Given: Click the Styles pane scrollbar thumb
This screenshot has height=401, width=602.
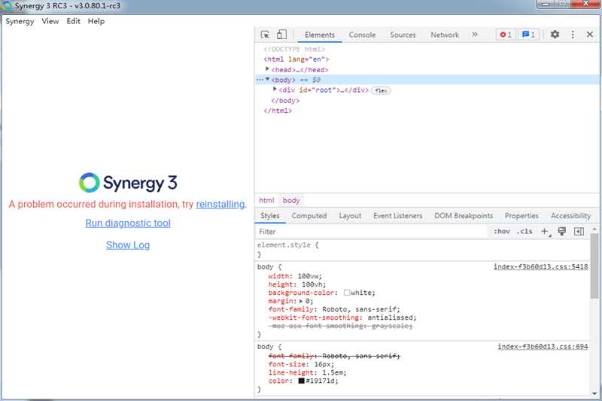Looking at the screenshot, I should click(594, 266).
